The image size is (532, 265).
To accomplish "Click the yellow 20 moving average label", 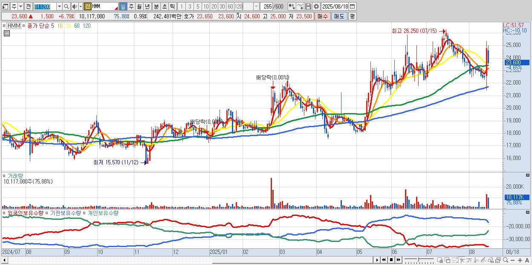I will point(69,26).
